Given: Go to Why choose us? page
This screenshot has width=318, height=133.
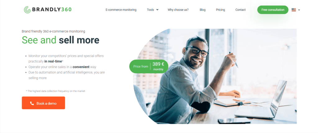Looking at the screenshot, I should click(x=178, y=10).
